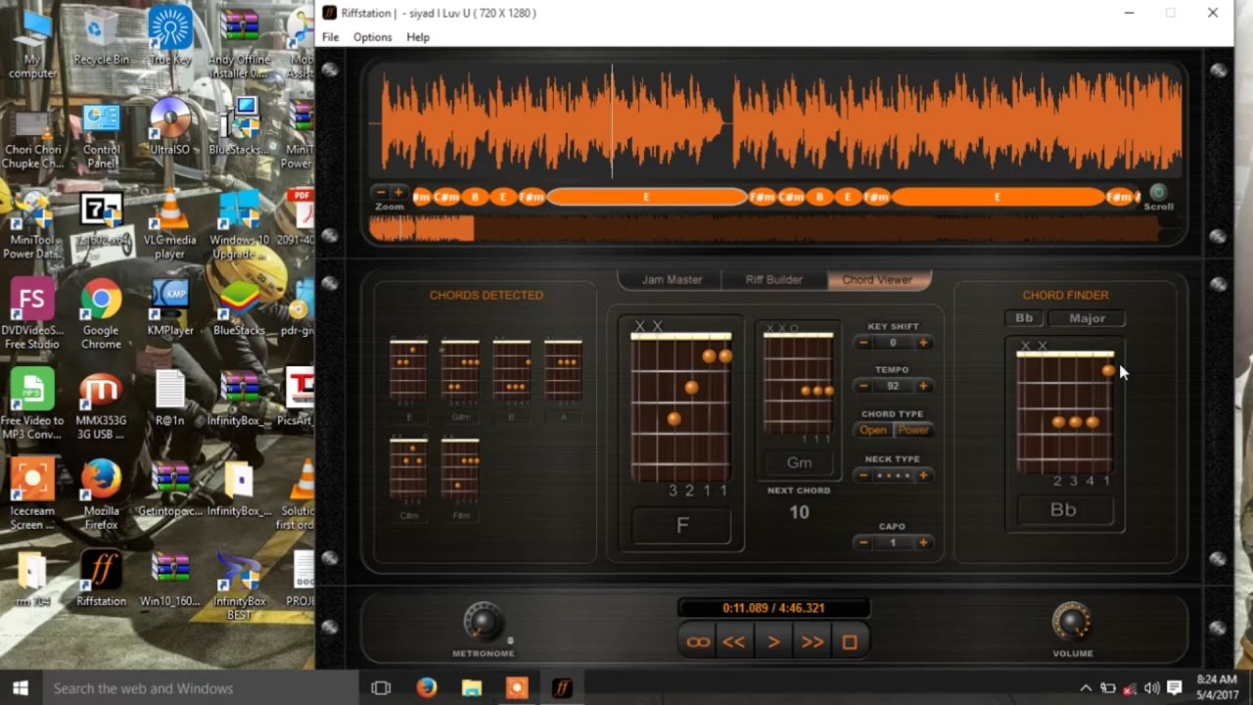The image size is (1253, 705).
Task: Click the rewind button in Riffstation
Action: click(x=734, y=642)
